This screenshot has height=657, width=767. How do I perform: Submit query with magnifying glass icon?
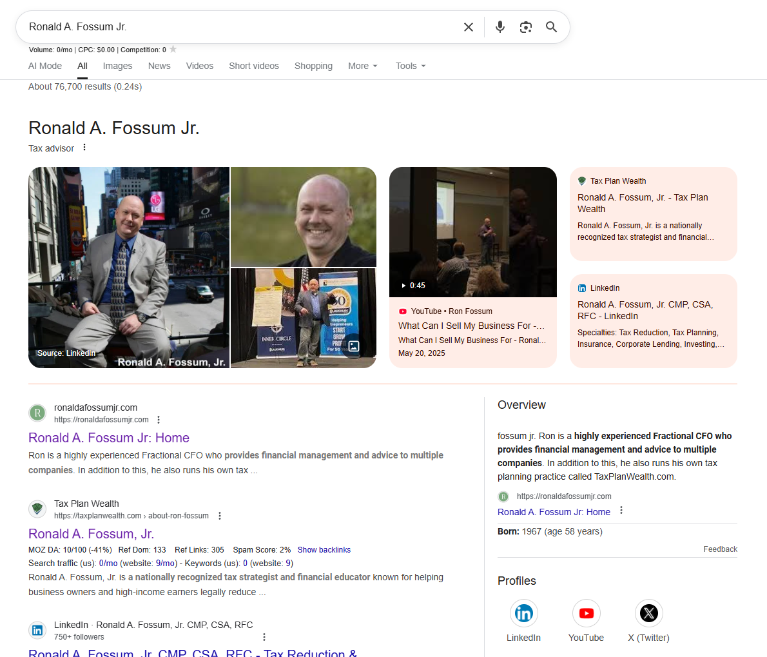coord(551,27)
